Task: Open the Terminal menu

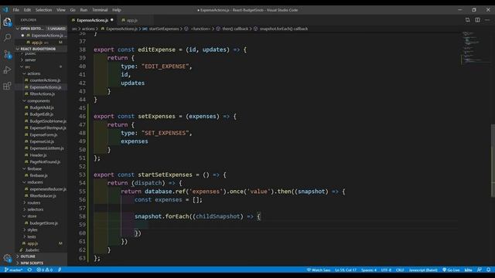Action: [100, 10]
